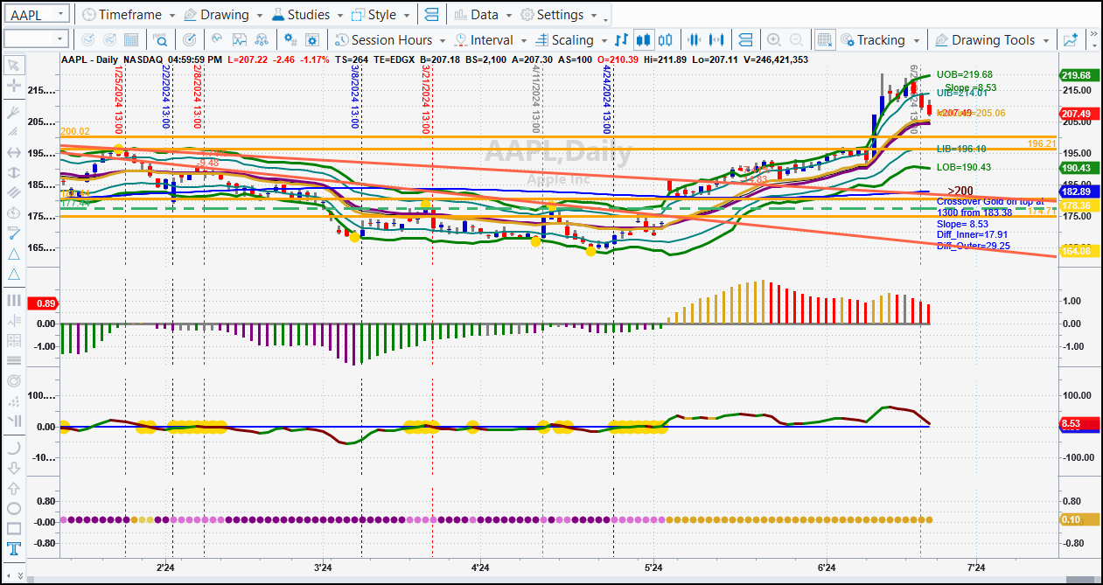Click the add chart icon with plus
Image resolution: width=1103 pixels, height=585 pixels.
tap(1071, 39)
